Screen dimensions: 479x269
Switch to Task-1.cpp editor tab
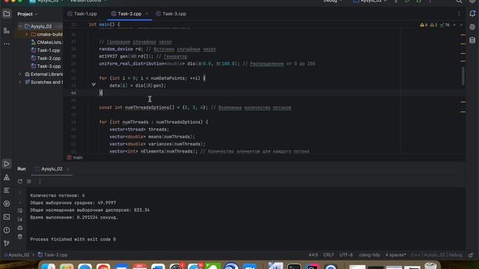pyautogui.click(x=82, y=13)
